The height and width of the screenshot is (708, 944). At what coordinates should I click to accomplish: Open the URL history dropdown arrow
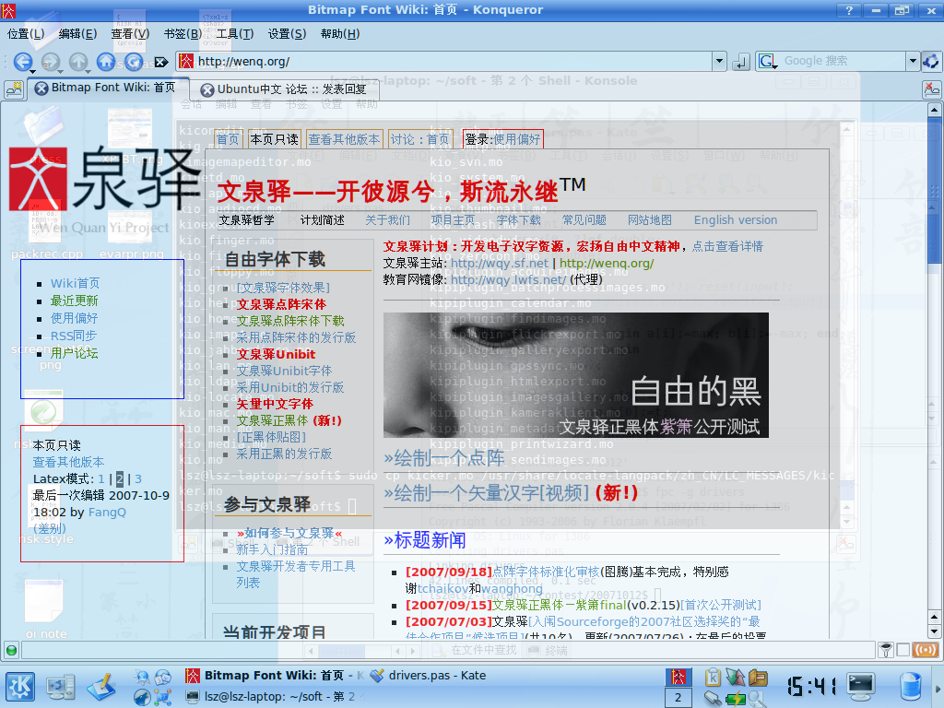tap(719, 61)
